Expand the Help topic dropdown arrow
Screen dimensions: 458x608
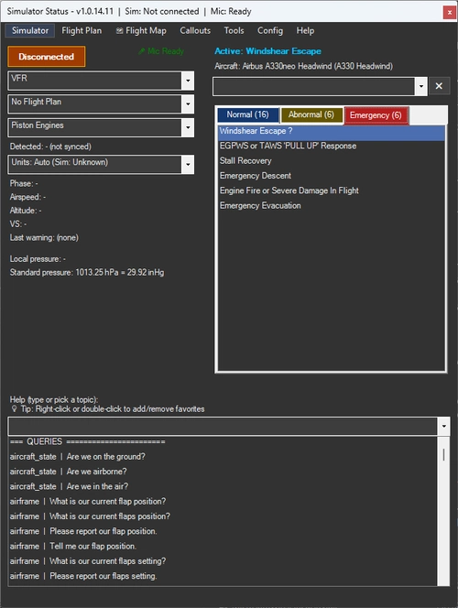point(443,426)
